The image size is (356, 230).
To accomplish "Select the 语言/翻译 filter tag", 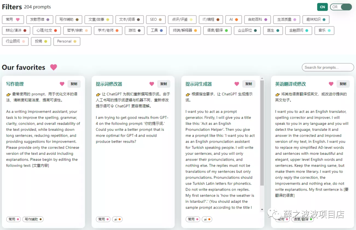I will pyautogui.click(x=217, y=31).
